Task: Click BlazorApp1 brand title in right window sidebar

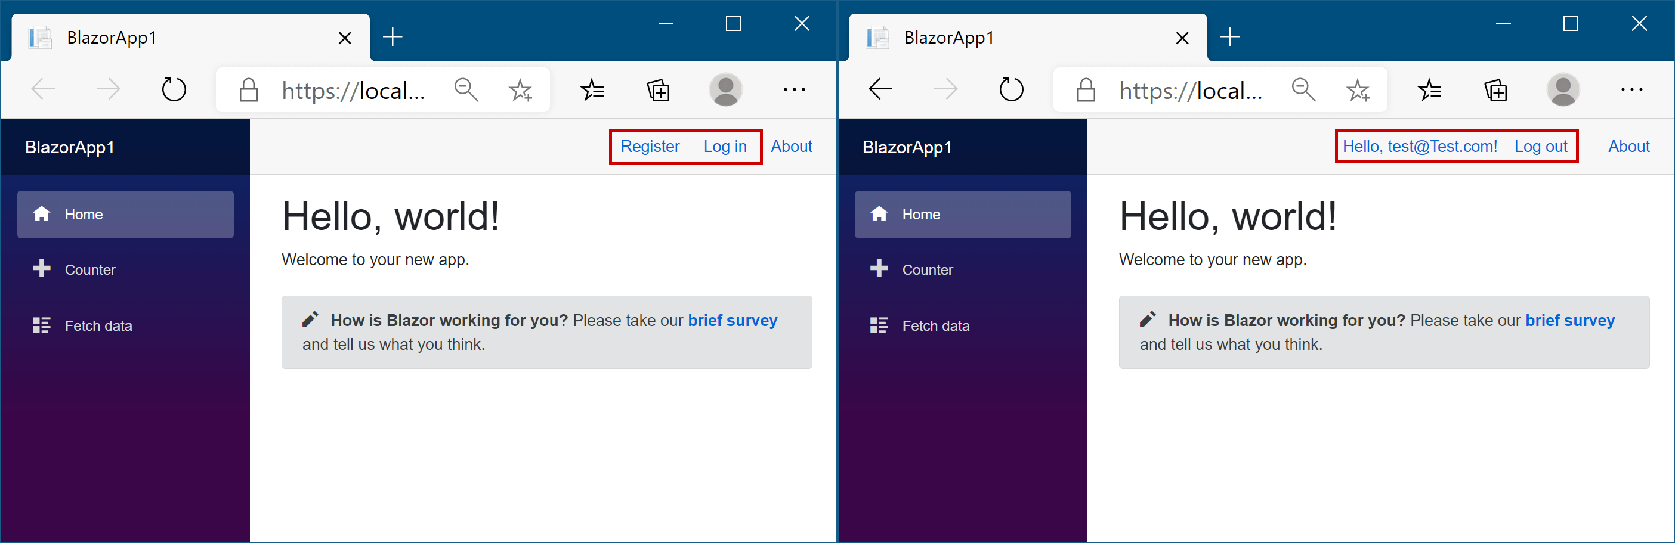Action: coord(907,147)
